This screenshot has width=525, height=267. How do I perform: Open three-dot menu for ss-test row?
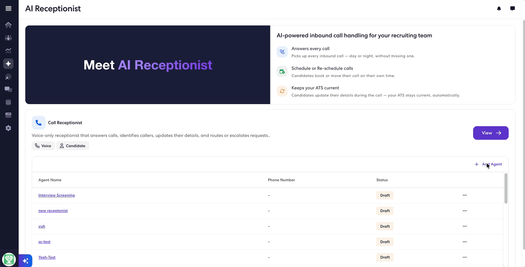coord(465,242)
